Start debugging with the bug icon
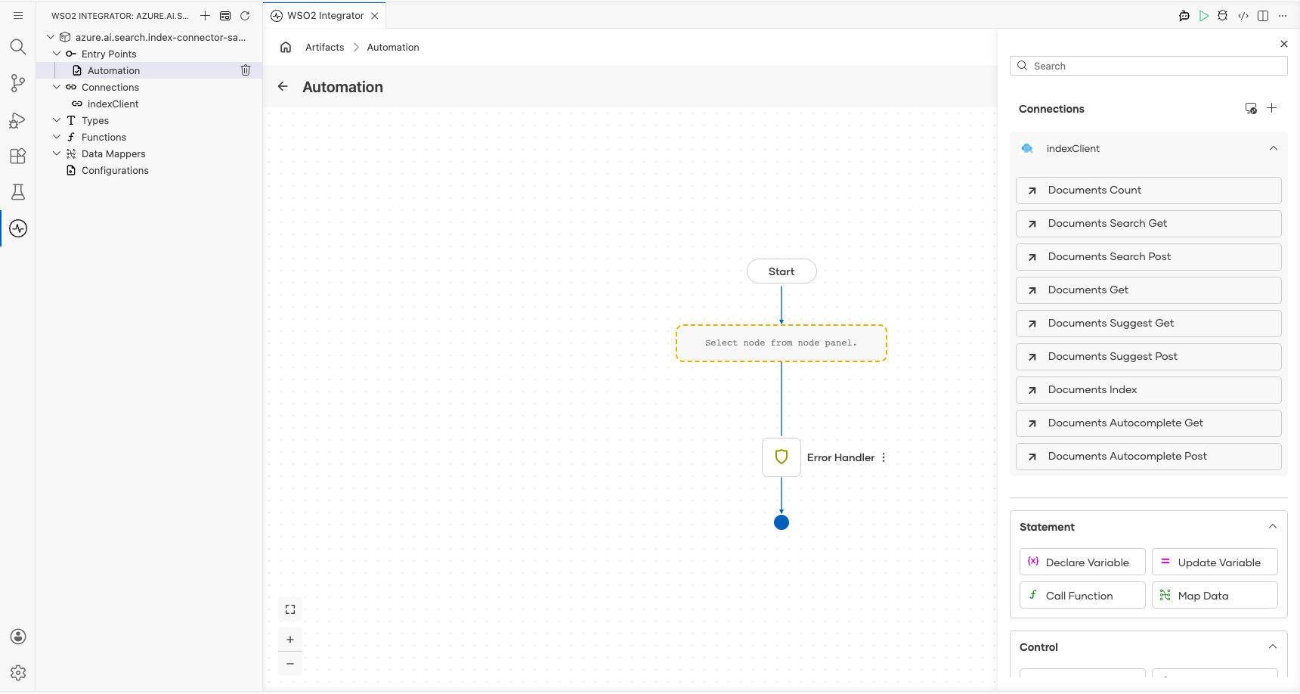 tap(1223, 15)
